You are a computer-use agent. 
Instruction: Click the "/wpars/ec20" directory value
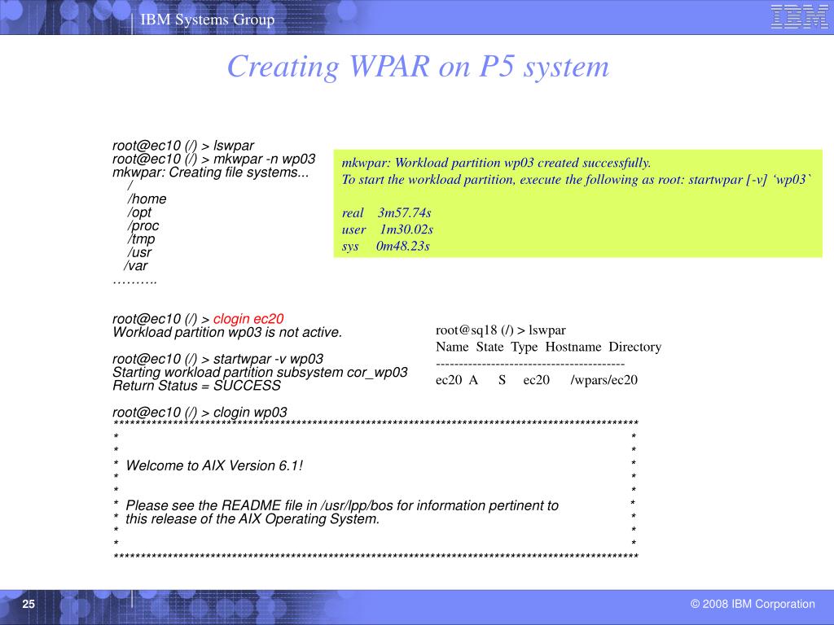point(604,380)
